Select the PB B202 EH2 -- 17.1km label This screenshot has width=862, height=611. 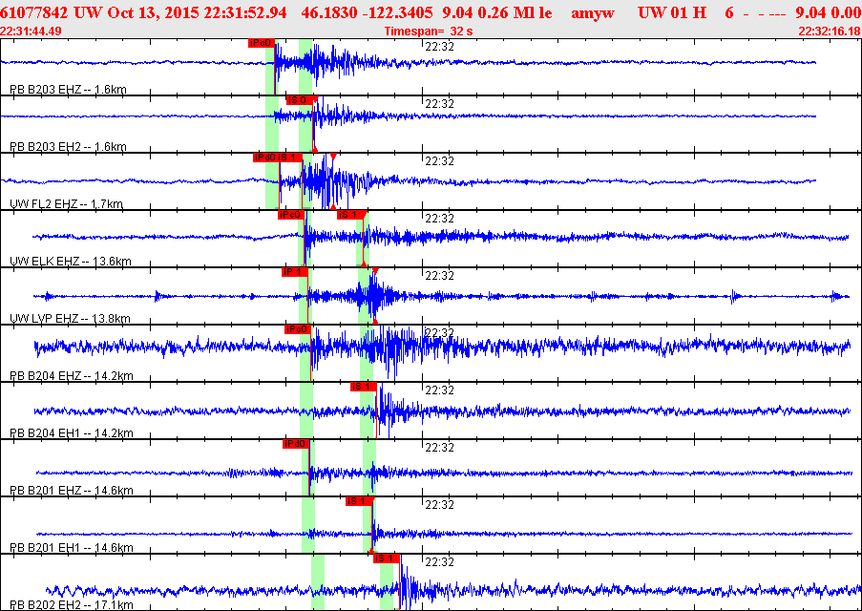[72, 605]
